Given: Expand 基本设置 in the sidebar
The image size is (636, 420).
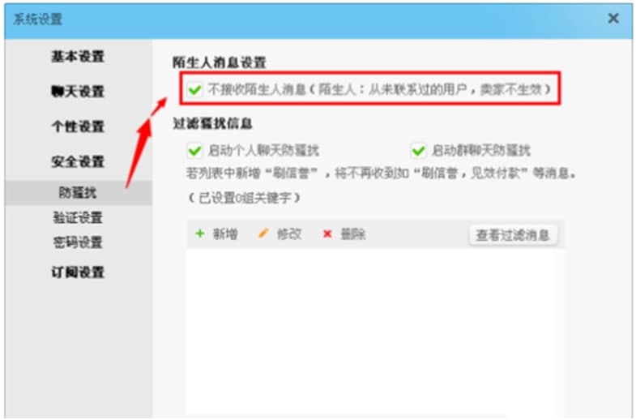Looking at the screenshot, I should (78, 57).
